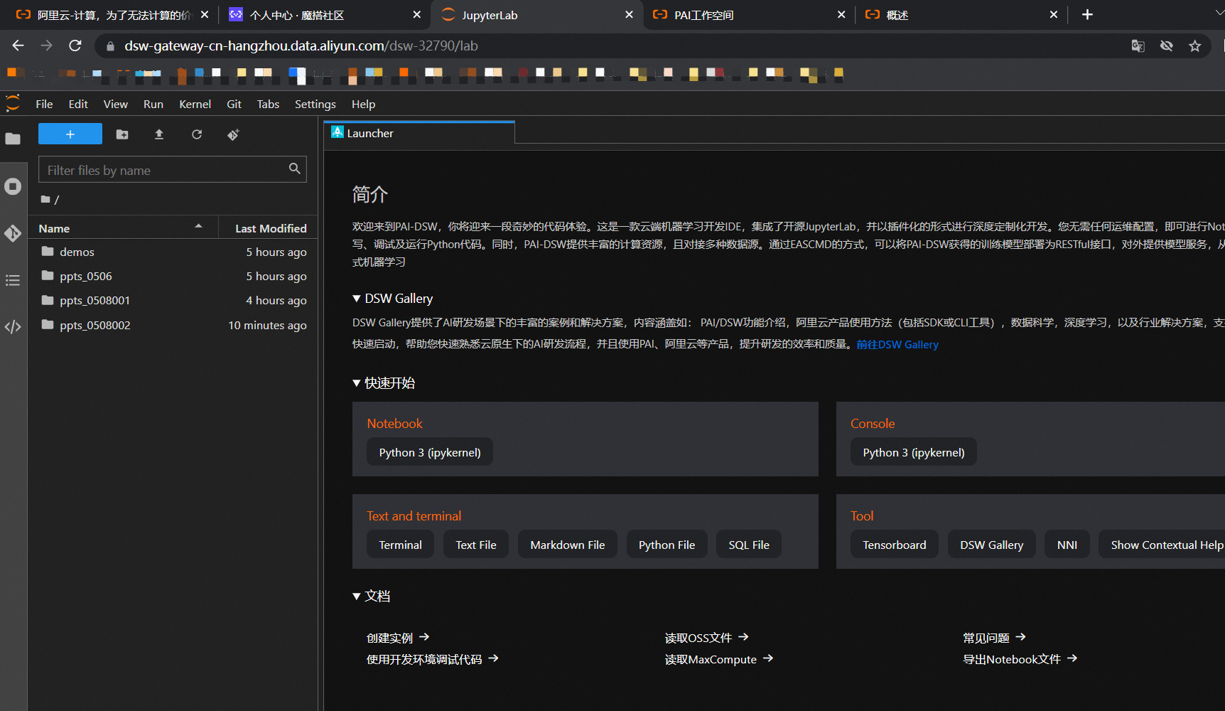Open the Kernel menu
This screenshot has width=1225, height=711.
(x=195, y=104)
